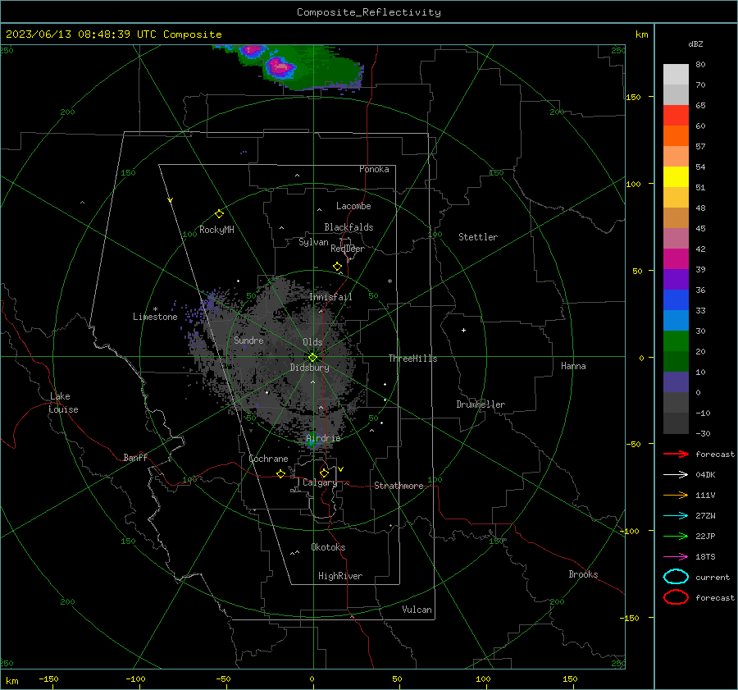Click the gray clutter echo over Sundre
Viewport: 738px width, 690px height.
pos(248,340)
